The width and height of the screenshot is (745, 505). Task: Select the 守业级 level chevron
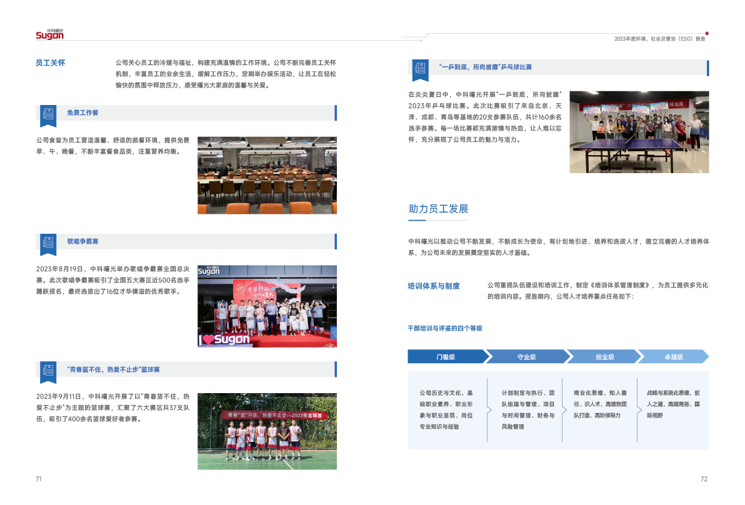526,357
